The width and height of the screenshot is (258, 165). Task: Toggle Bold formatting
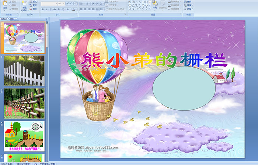pos(43,9)
